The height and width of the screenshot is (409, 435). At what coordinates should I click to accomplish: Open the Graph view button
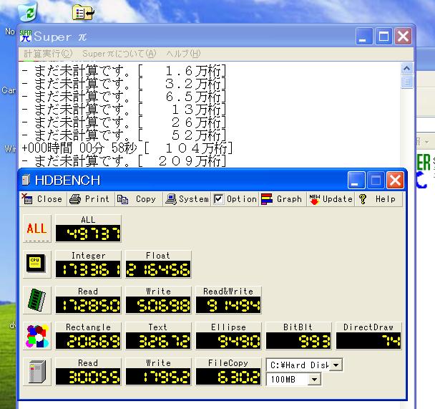click(282, 199)
